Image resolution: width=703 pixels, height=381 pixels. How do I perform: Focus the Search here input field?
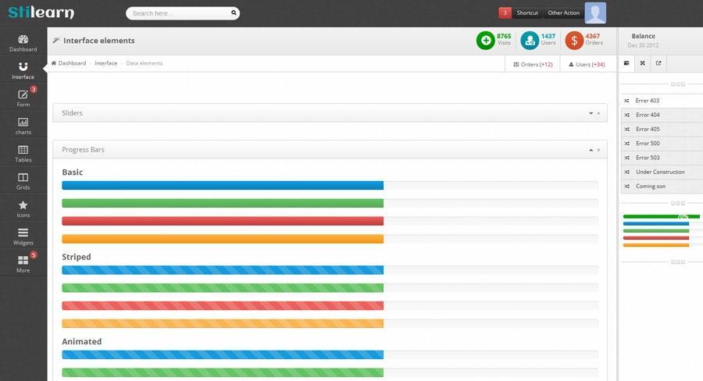click(183, 13)
